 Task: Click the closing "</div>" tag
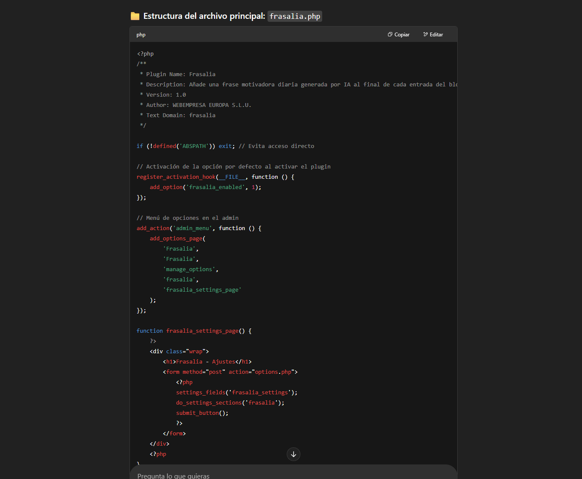pyautogui.click(x=160, y=444)
